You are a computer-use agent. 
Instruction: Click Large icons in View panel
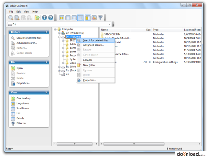click(23, 103)
